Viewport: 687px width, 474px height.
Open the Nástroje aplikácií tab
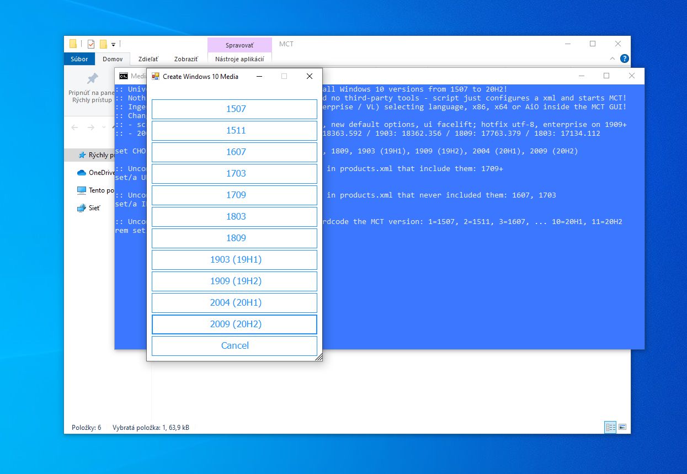coord(239,59)
